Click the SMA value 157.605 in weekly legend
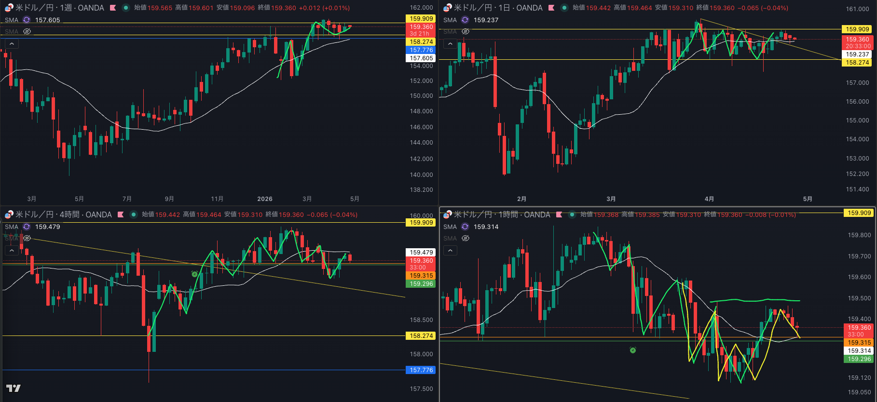Image resolution: width=877 pixels, height=402 pixels. point(48,20)
